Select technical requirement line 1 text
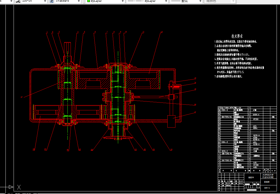280x194 pixels. coord(236,42)
